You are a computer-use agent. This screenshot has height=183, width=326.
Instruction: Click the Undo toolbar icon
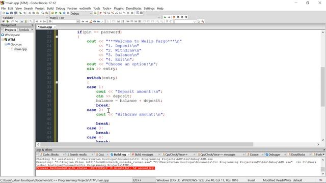[20, 13]
